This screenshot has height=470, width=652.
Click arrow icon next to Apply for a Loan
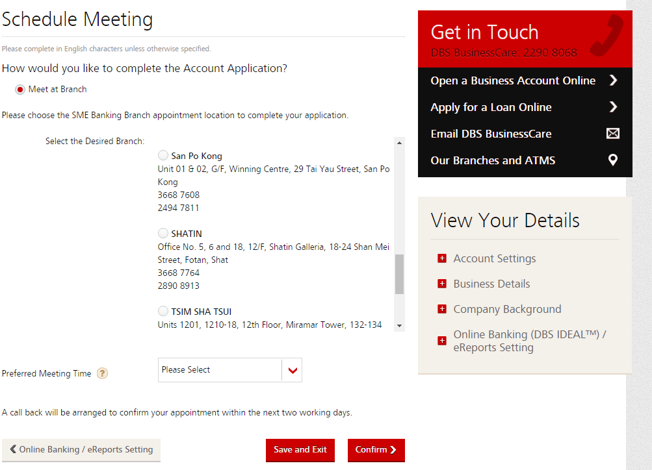click(x=613, y=106)
